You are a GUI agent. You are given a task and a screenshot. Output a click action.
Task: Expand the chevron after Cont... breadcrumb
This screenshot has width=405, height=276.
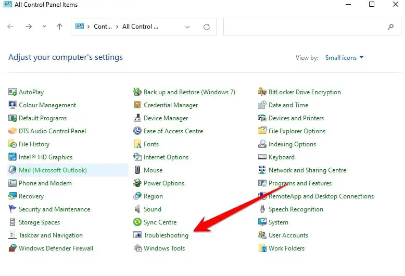pos(117,27)
